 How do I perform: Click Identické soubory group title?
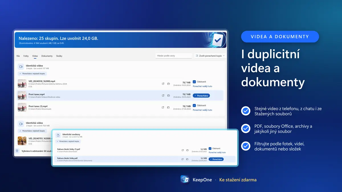tap(71, 134)
